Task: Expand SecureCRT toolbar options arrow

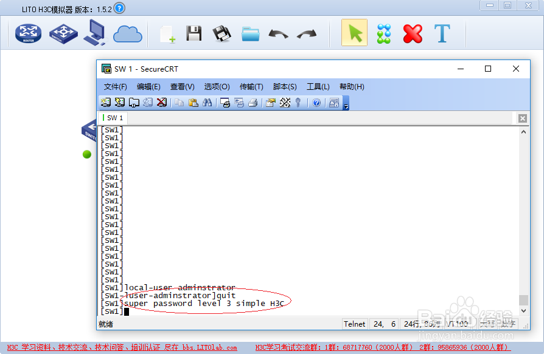Action: [x=346, y=103]
